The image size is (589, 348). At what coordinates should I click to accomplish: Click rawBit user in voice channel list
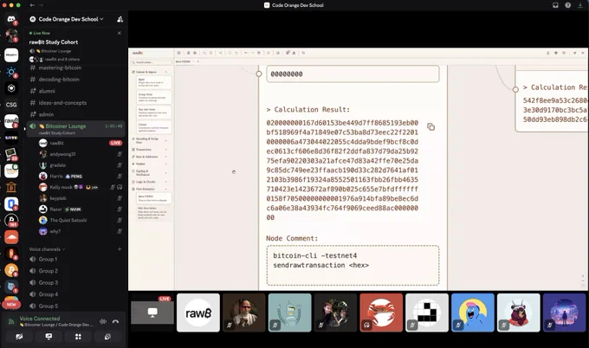pos(56,143)
